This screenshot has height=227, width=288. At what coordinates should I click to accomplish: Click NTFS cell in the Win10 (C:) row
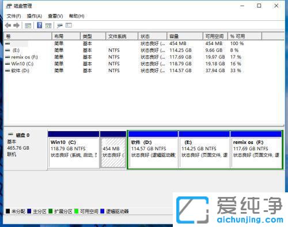(x=114, y=64)
